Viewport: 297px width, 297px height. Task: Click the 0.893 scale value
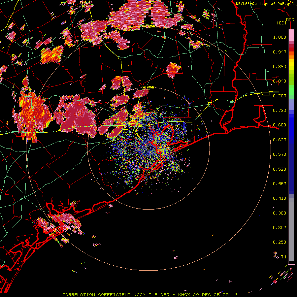(280, 66)
